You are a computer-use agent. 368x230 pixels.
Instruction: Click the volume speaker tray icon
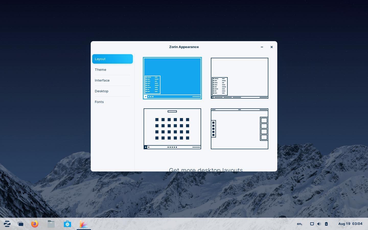coord(319,224)
